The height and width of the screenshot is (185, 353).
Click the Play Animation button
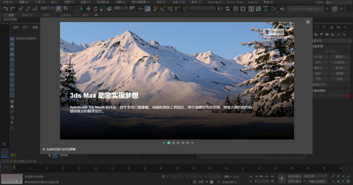tap(261, 176)
